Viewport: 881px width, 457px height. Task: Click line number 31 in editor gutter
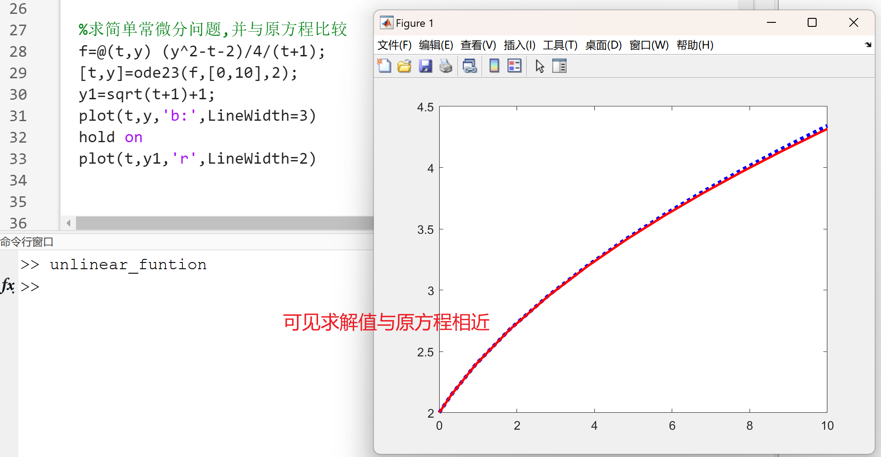point(18,116)
